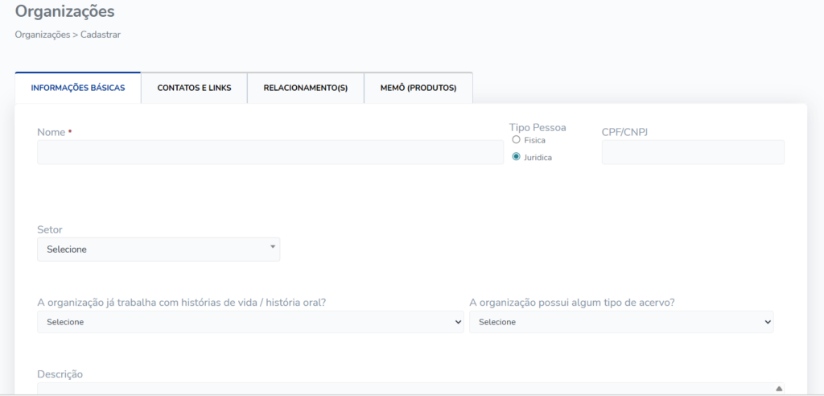Click into the Nome text field
Screen dimensions: 824x396
tap(270, 152)
